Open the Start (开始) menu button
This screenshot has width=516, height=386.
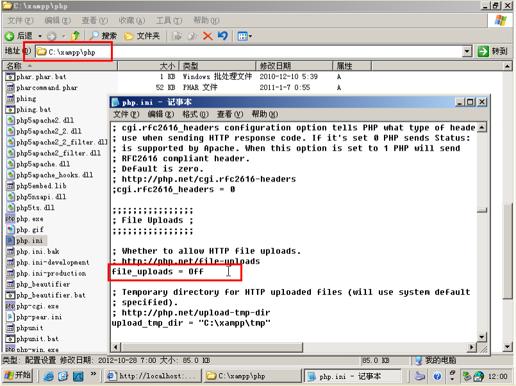18,376
